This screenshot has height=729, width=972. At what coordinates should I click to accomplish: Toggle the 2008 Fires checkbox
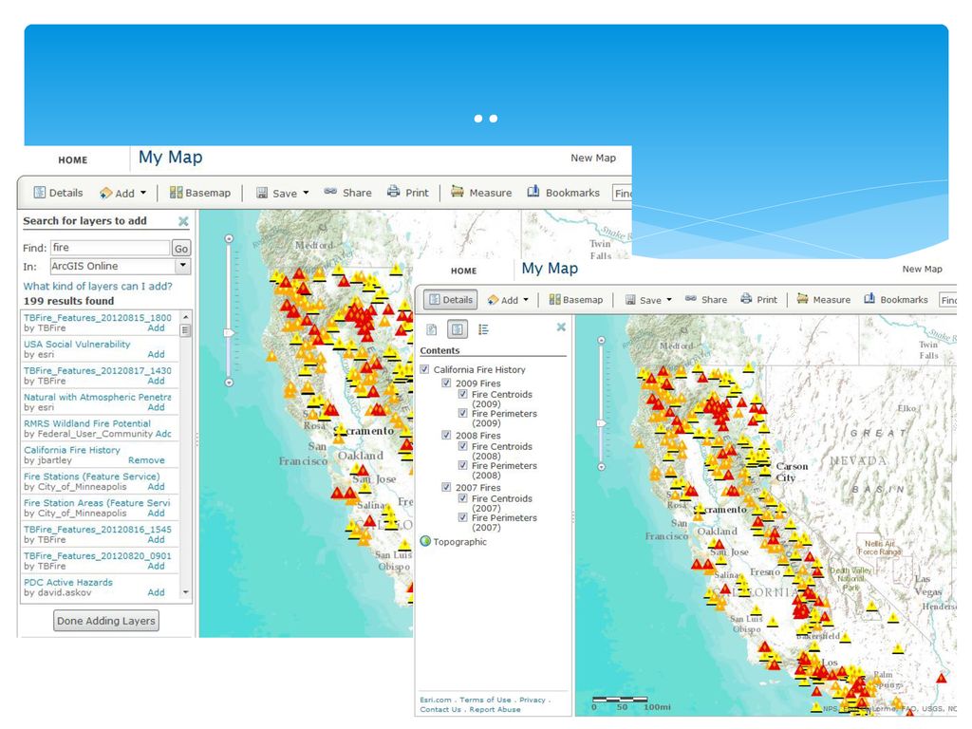coord(446,435)
